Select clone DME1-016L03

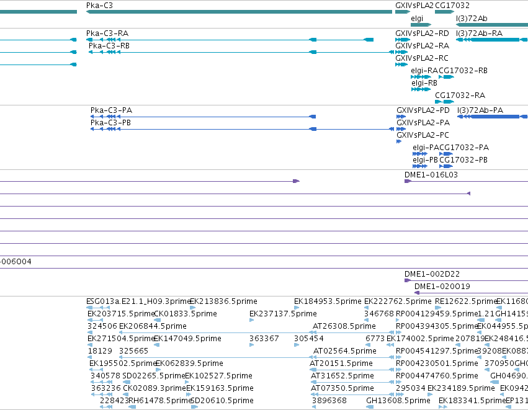(x=466, y=182)
